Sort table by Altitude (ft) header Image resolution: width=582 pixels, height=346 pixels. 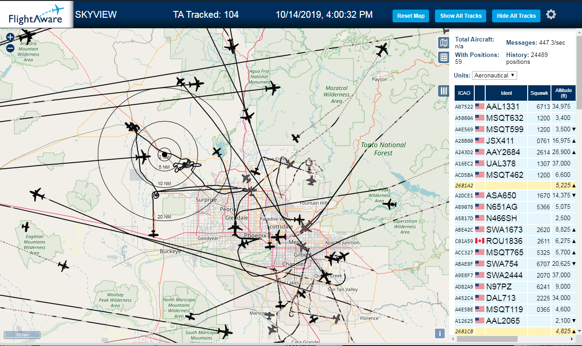pyautogui.click(x=564, y=93)
